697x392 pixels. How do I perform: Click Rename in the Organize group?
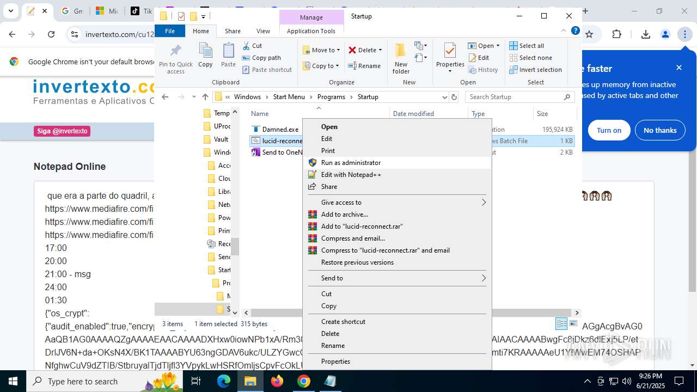364,66
